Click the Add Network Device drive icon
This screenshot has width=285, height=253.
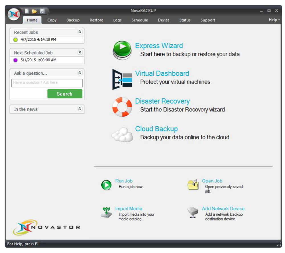coord(193,212)
